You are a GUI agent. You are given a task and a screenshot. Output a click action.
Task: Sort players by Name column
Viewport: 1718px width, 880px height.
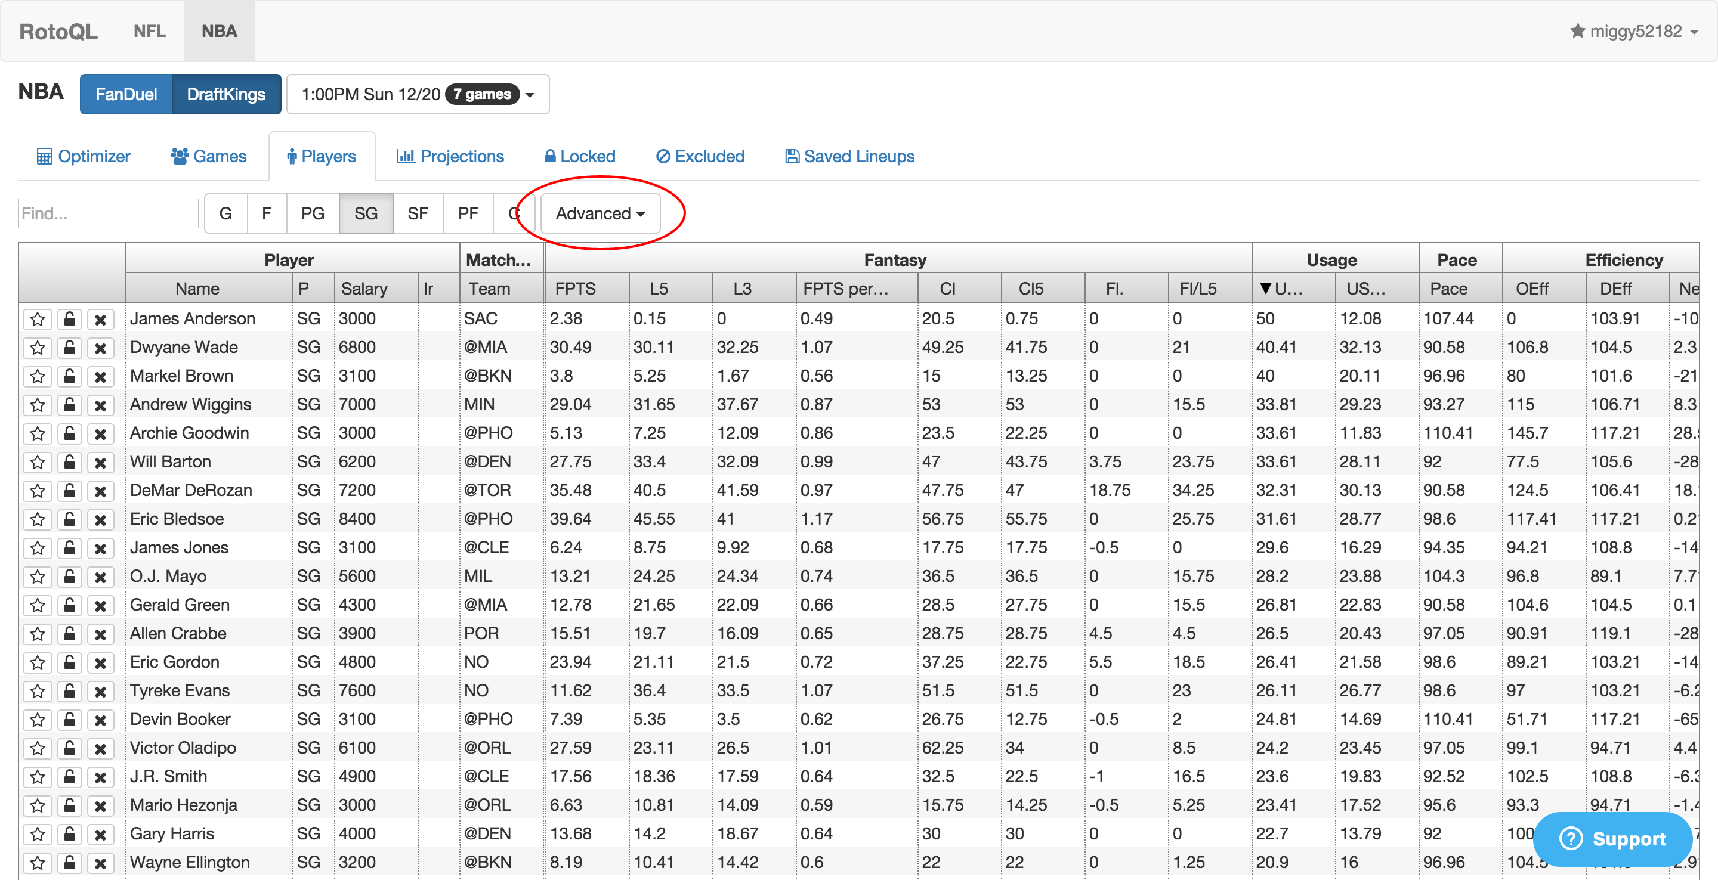pos(209,289)
